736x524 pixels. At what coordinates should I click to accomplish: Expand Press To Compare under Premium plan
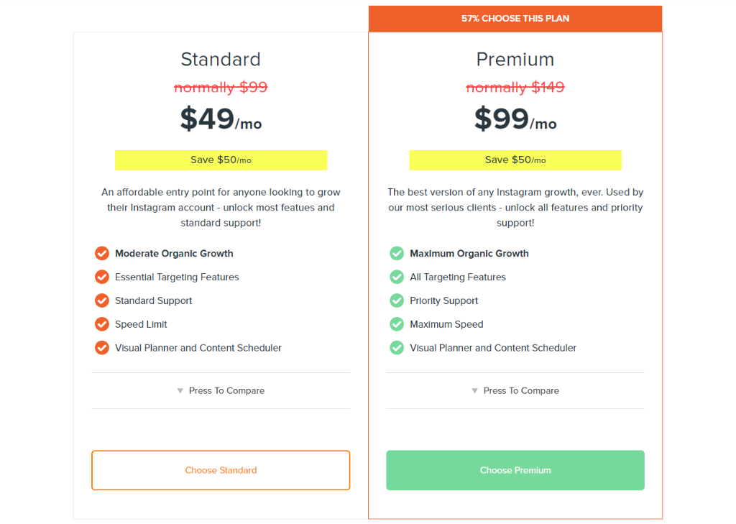coord(515,390)
